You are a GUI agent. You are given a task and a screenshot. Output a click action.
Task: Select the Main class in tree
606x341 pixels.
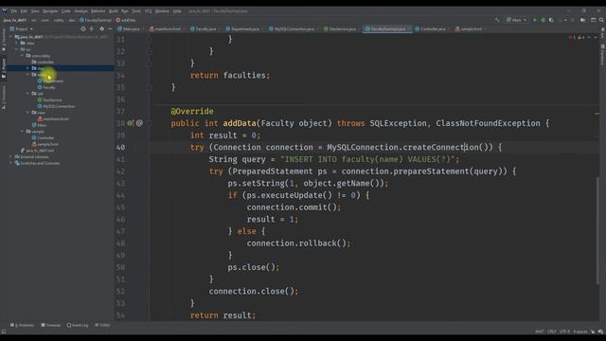pyautogui.click(x=40, y=125)
